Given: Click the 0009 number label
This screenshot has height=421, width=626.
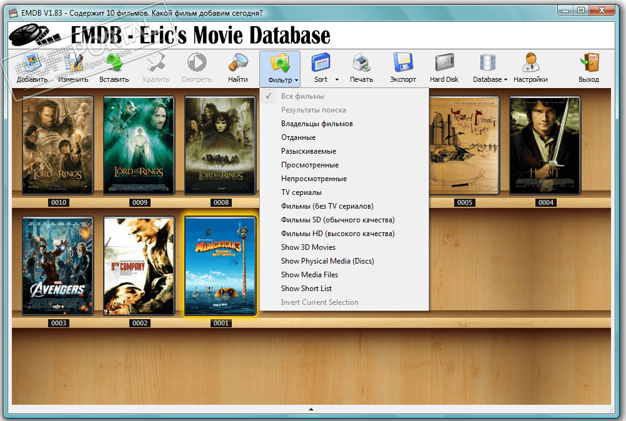Looking at the screenshot, I should [x=140, y=203].
